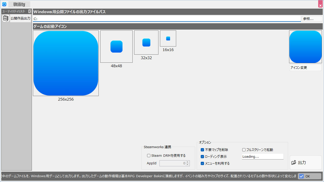Increase AppId with the up stepper arrow
The height and width of the screenshot is (182, 324).
point(188,162)
